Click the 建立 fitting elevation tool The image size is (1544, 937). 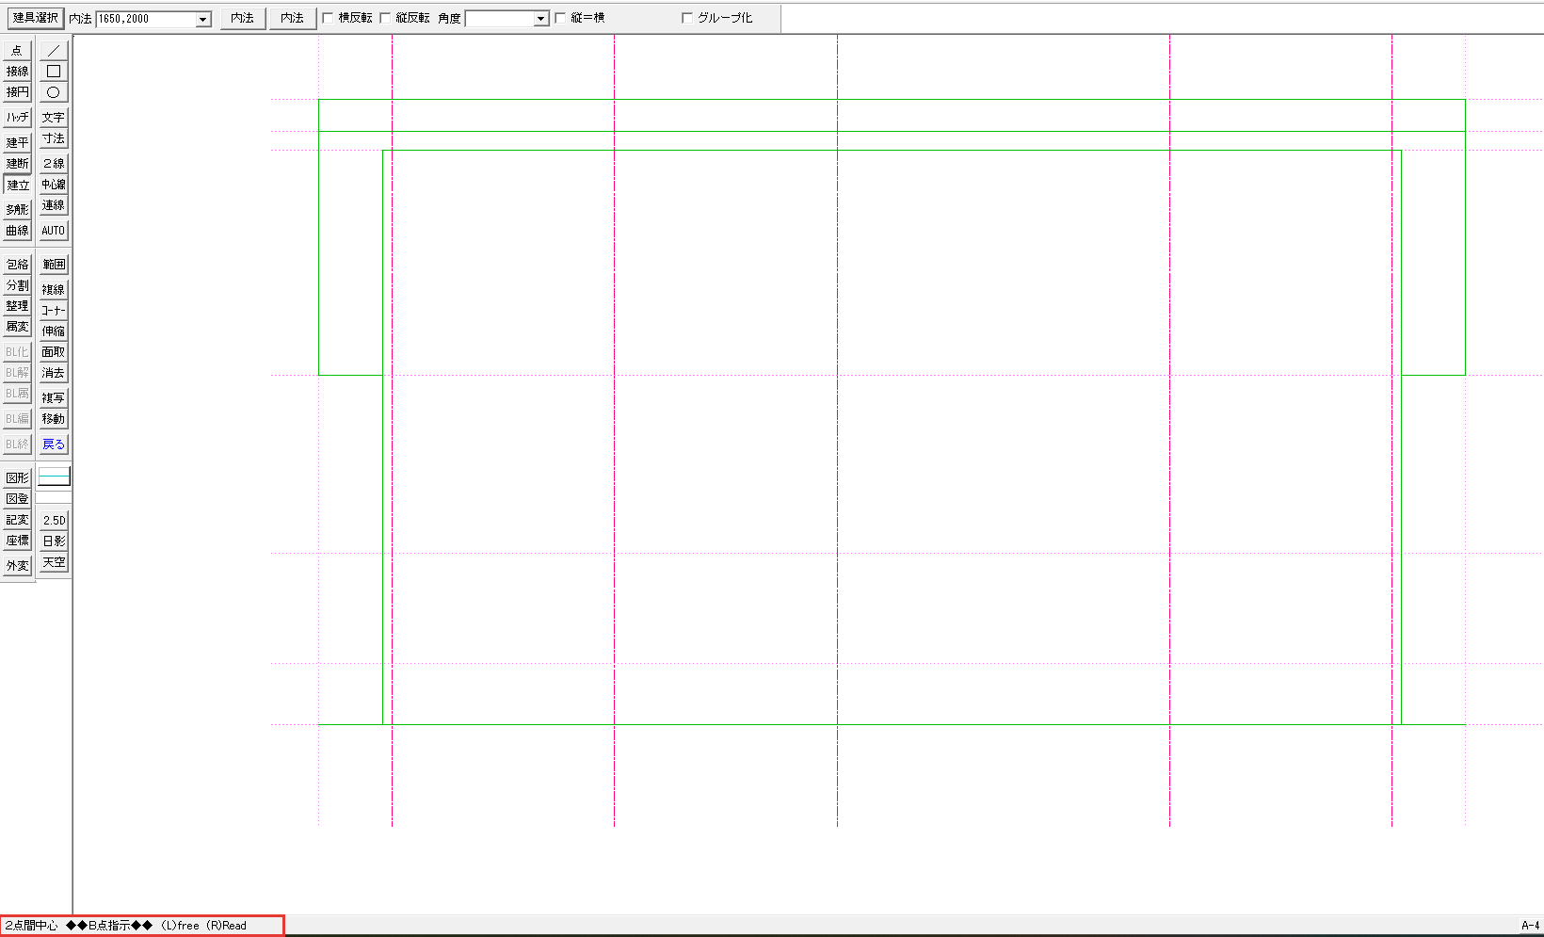18,186
